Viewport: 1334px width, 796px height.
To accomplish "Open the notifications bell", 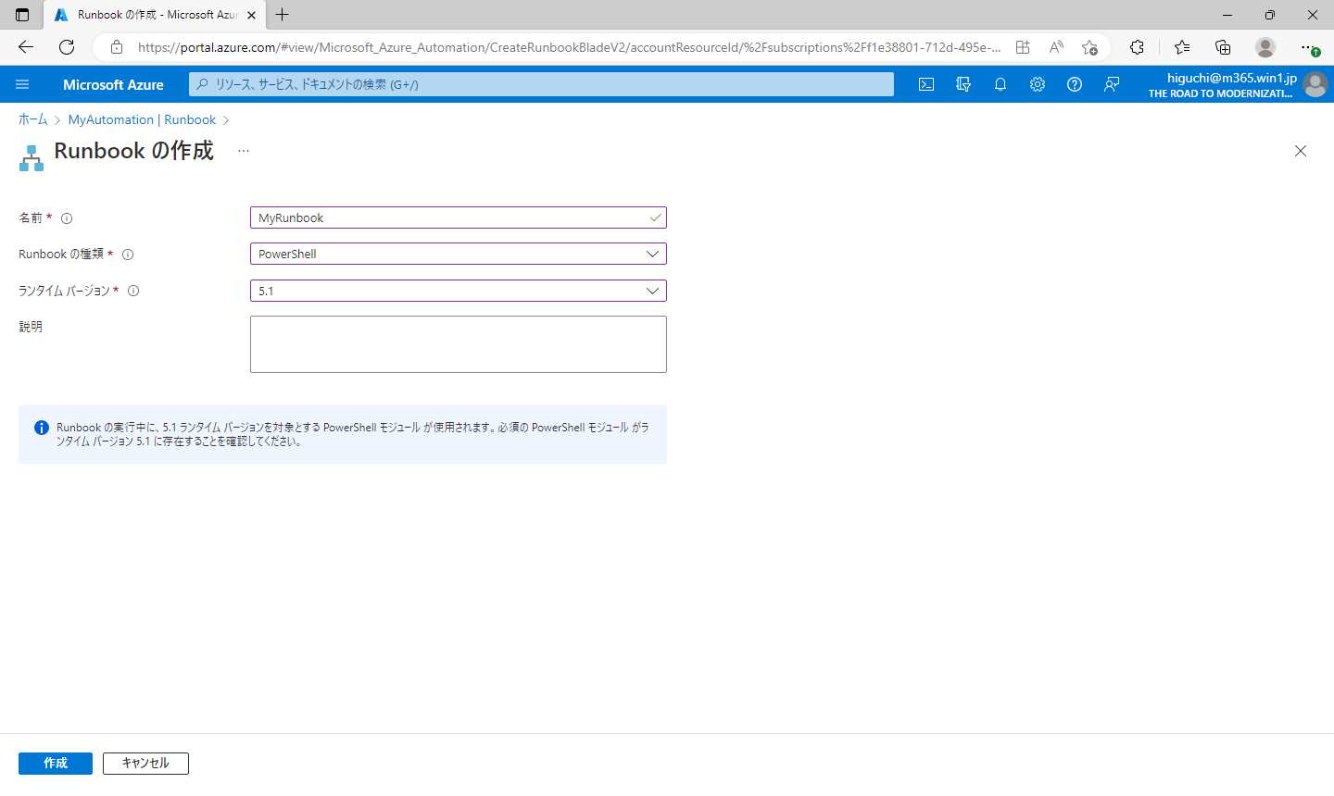I will pyautogui.click(x=1000, y=84).
